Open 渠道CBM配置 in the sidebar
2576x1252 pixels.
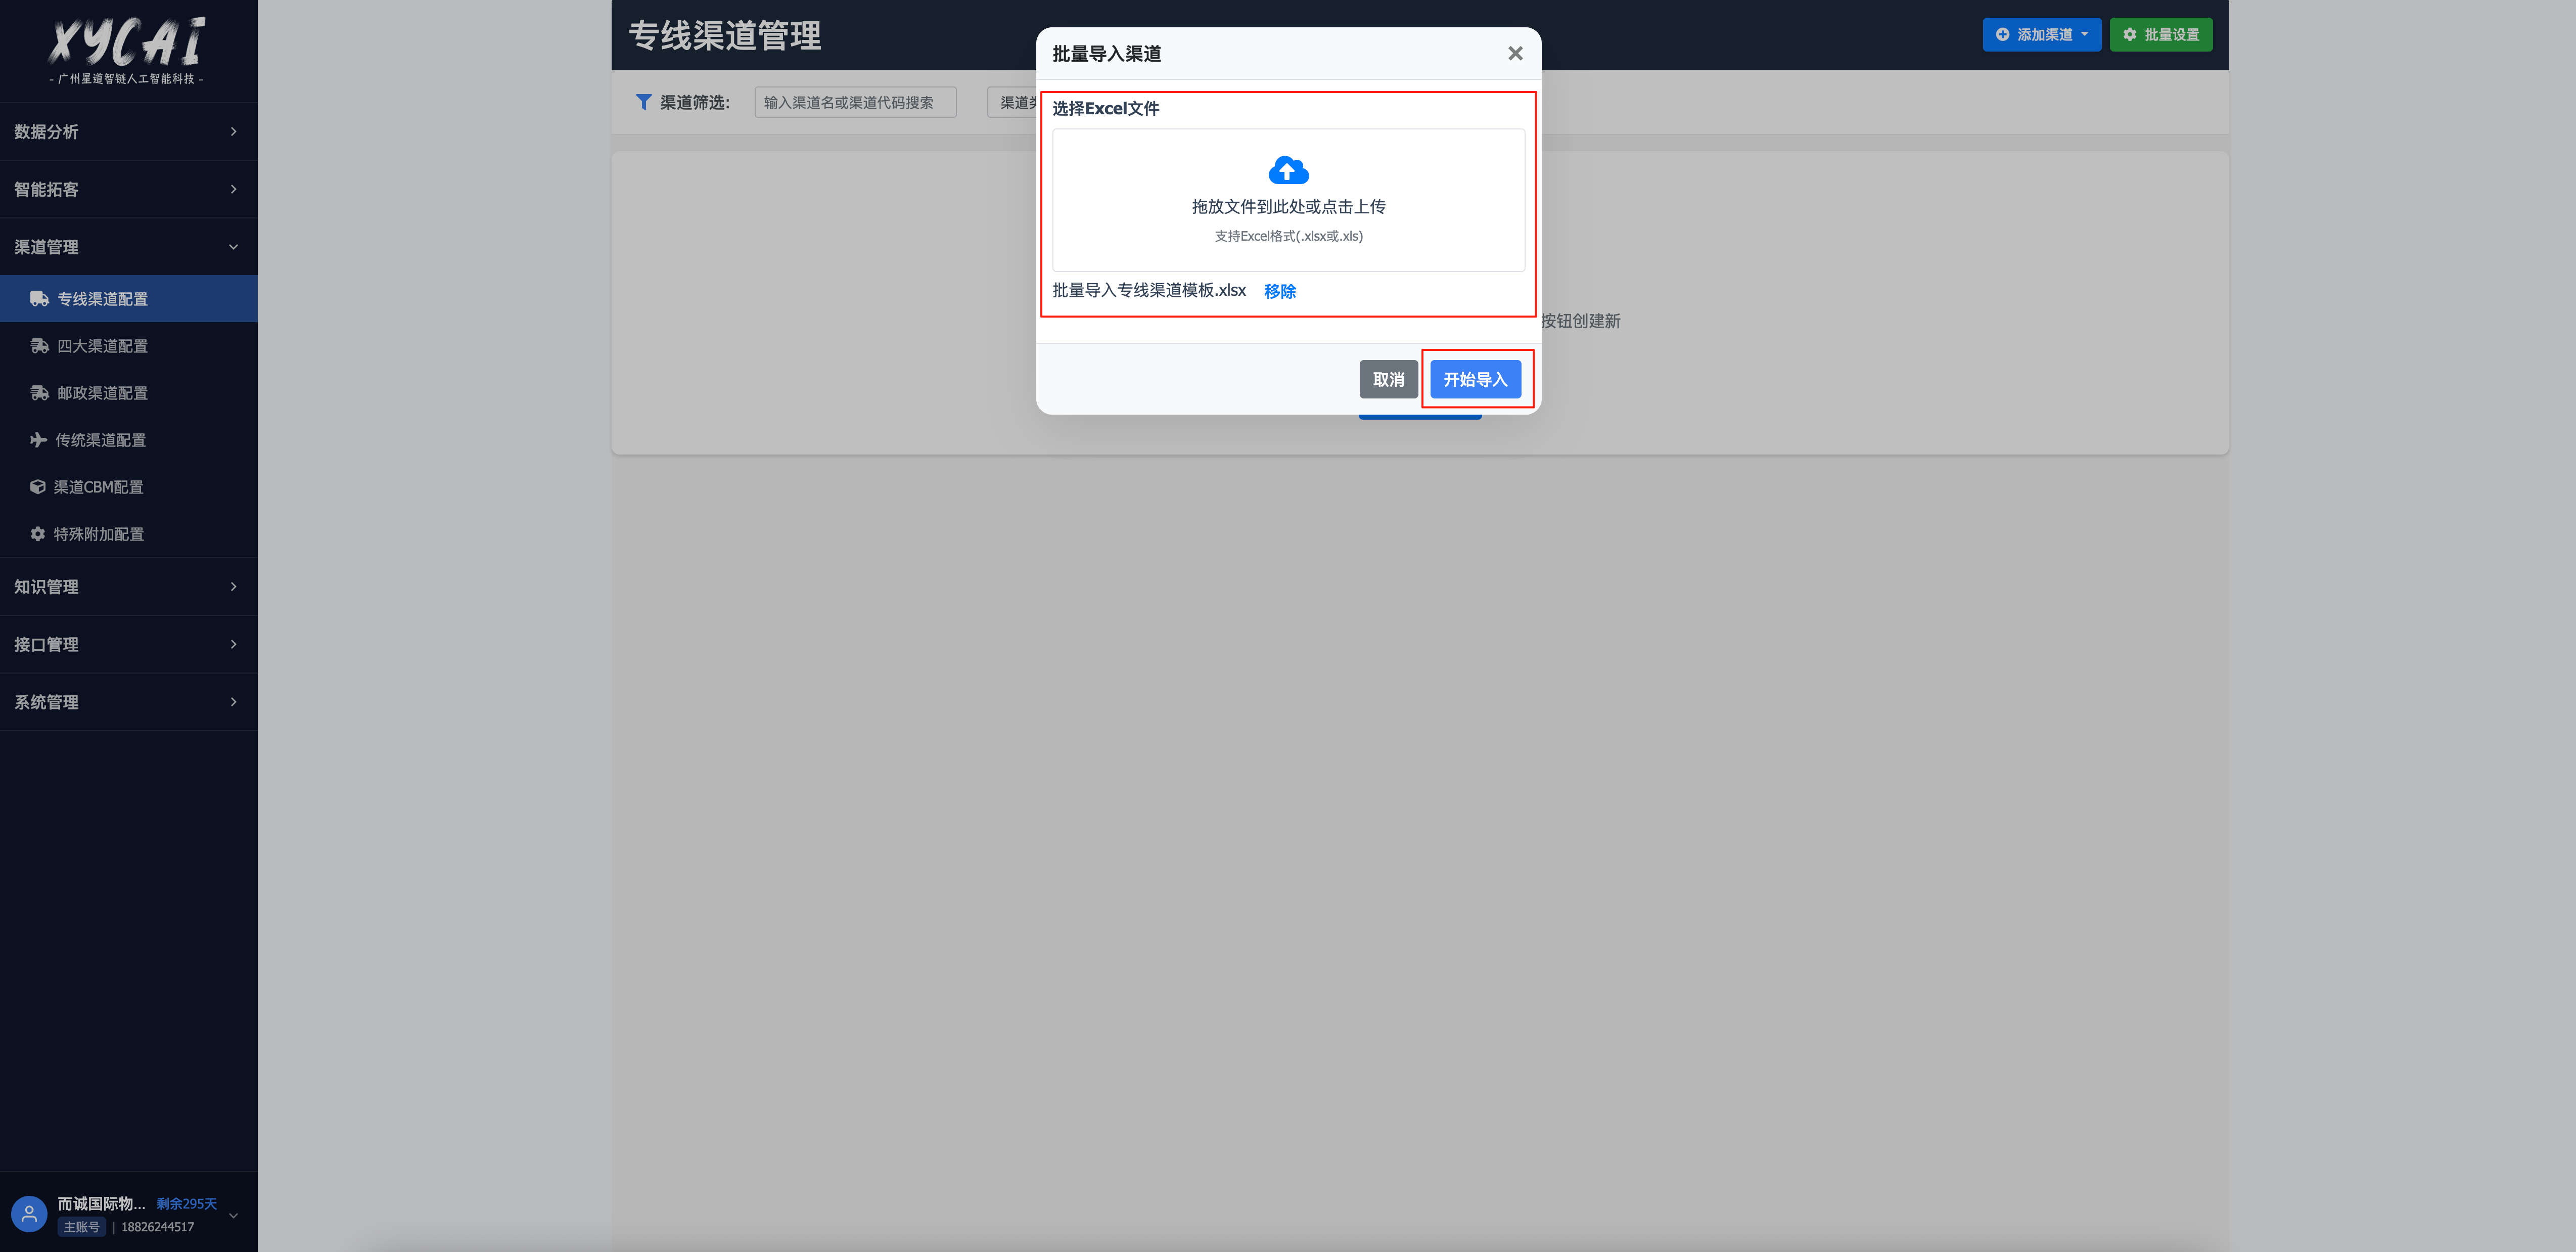tap(128, 486)
